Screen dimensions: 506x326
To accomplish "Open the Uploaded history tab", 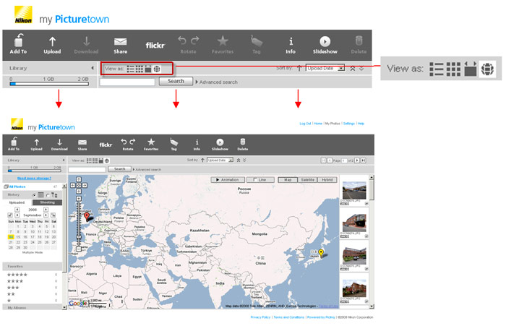I will click(x=17, y=202).
